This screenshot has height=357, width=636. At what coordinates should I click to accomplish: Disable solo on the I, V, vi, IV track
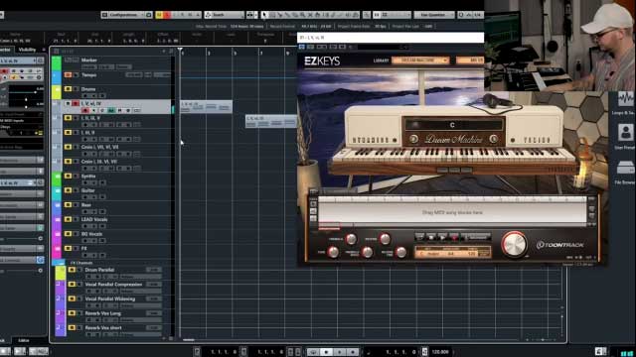pos(76,103)
